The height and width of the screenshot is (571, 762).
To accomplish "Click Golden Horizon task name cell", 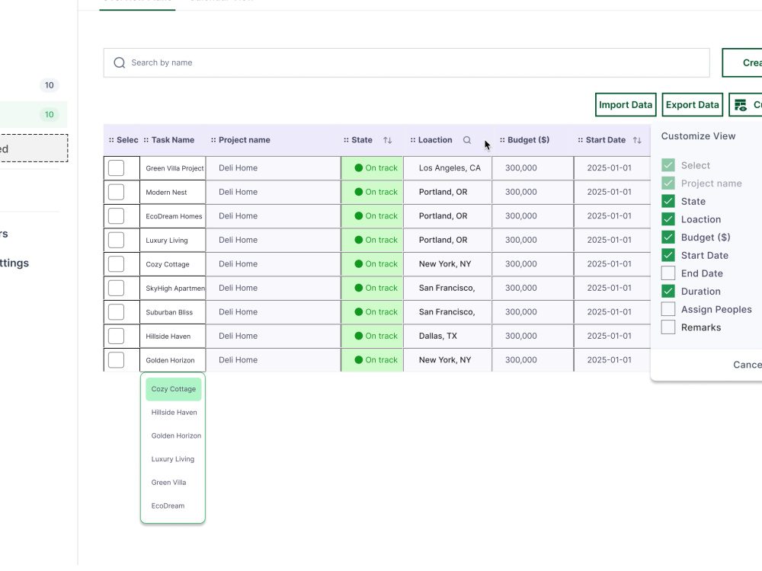I will [x=172, y=360].
